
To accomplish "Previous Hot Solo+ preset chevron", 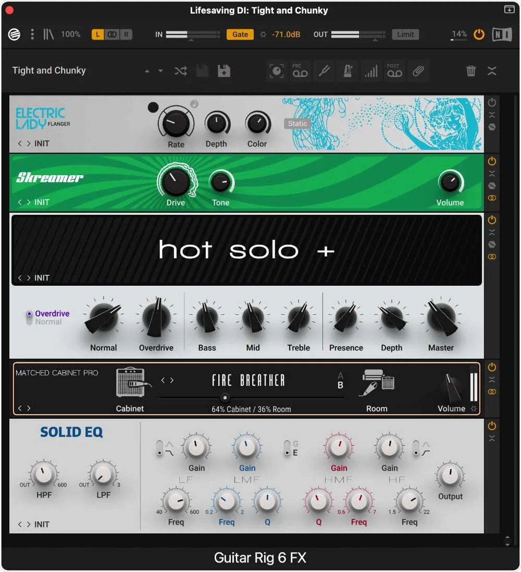I will click(x=20, y=277).
